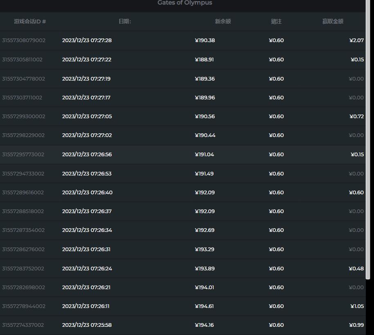Select date 2023/12/23 07:27:28
The height and width of the screenshot is (335, 374).
coord(87,40)
